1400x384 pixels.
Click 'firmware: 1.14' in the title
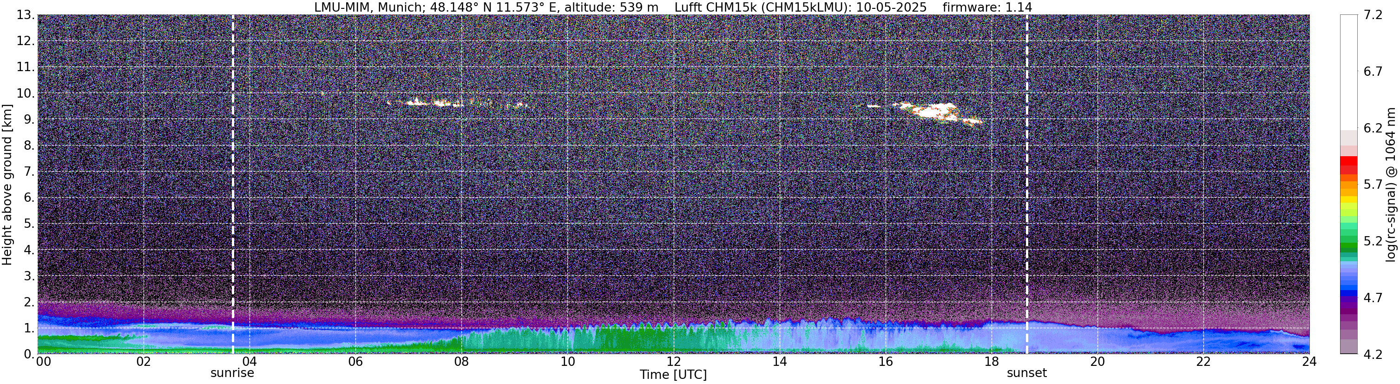(x=987, y=7)
